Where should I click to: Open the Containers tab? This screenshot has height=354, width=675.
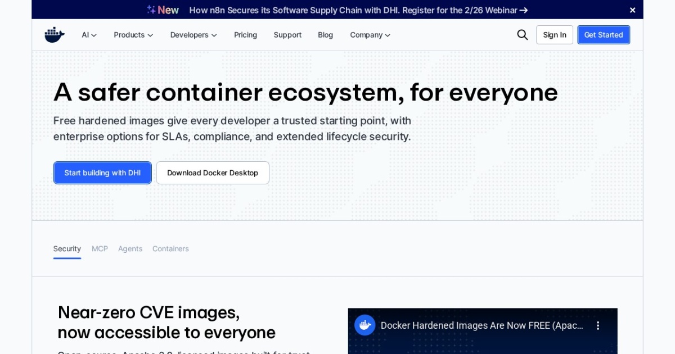pos(170,248)
